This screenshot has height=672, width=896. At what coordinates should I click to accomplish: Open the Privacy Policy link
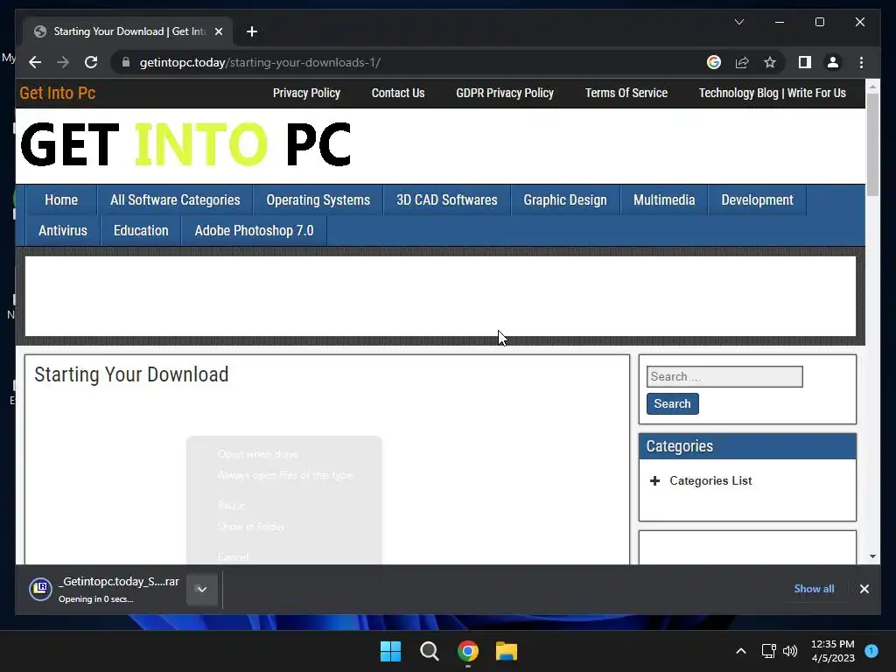[306, 93]
